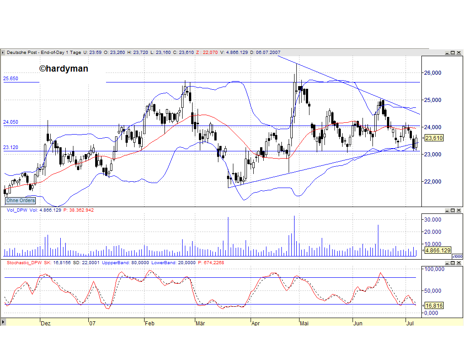The height and width of the screenshot is (348, 464).
Task: Maximize the Vol_DPW volume panel
Action: [453, 210]
